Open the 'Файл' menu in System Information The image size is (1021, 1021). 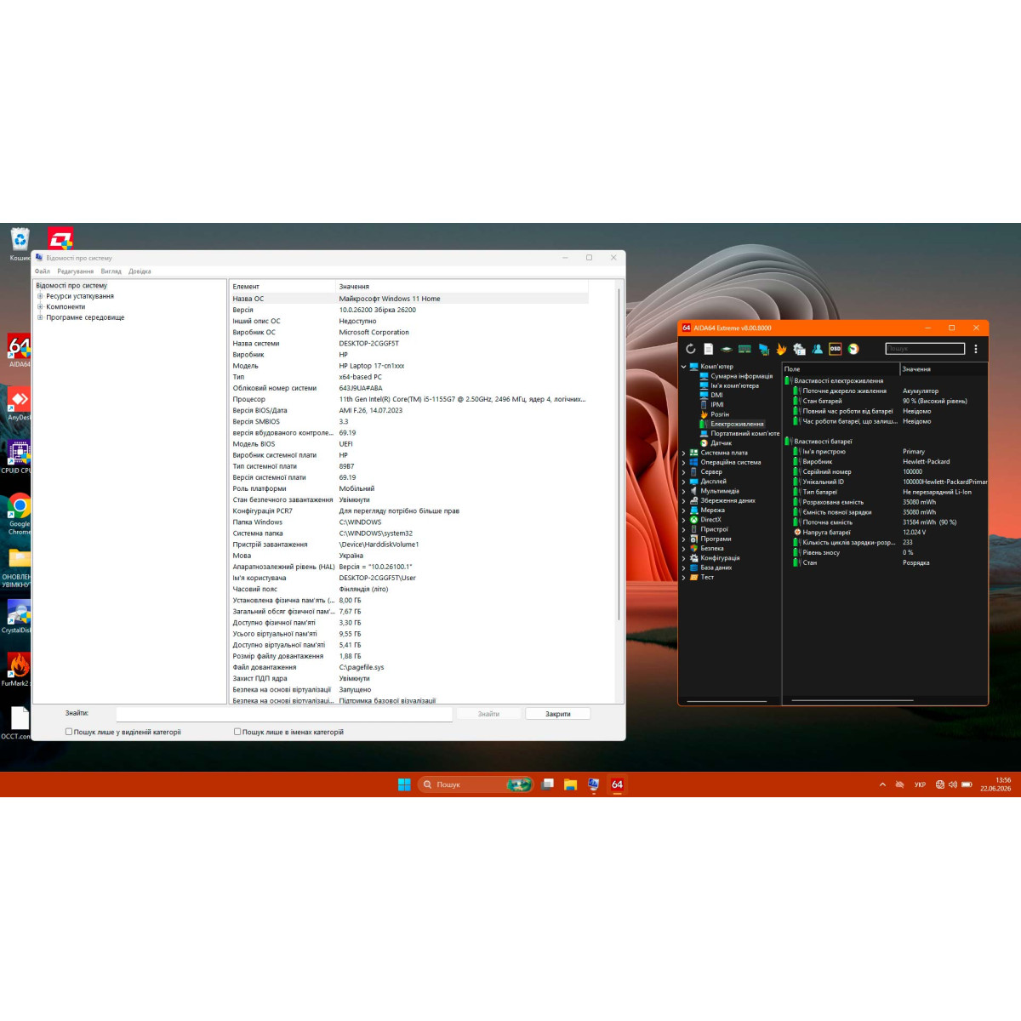coord(43,271)
